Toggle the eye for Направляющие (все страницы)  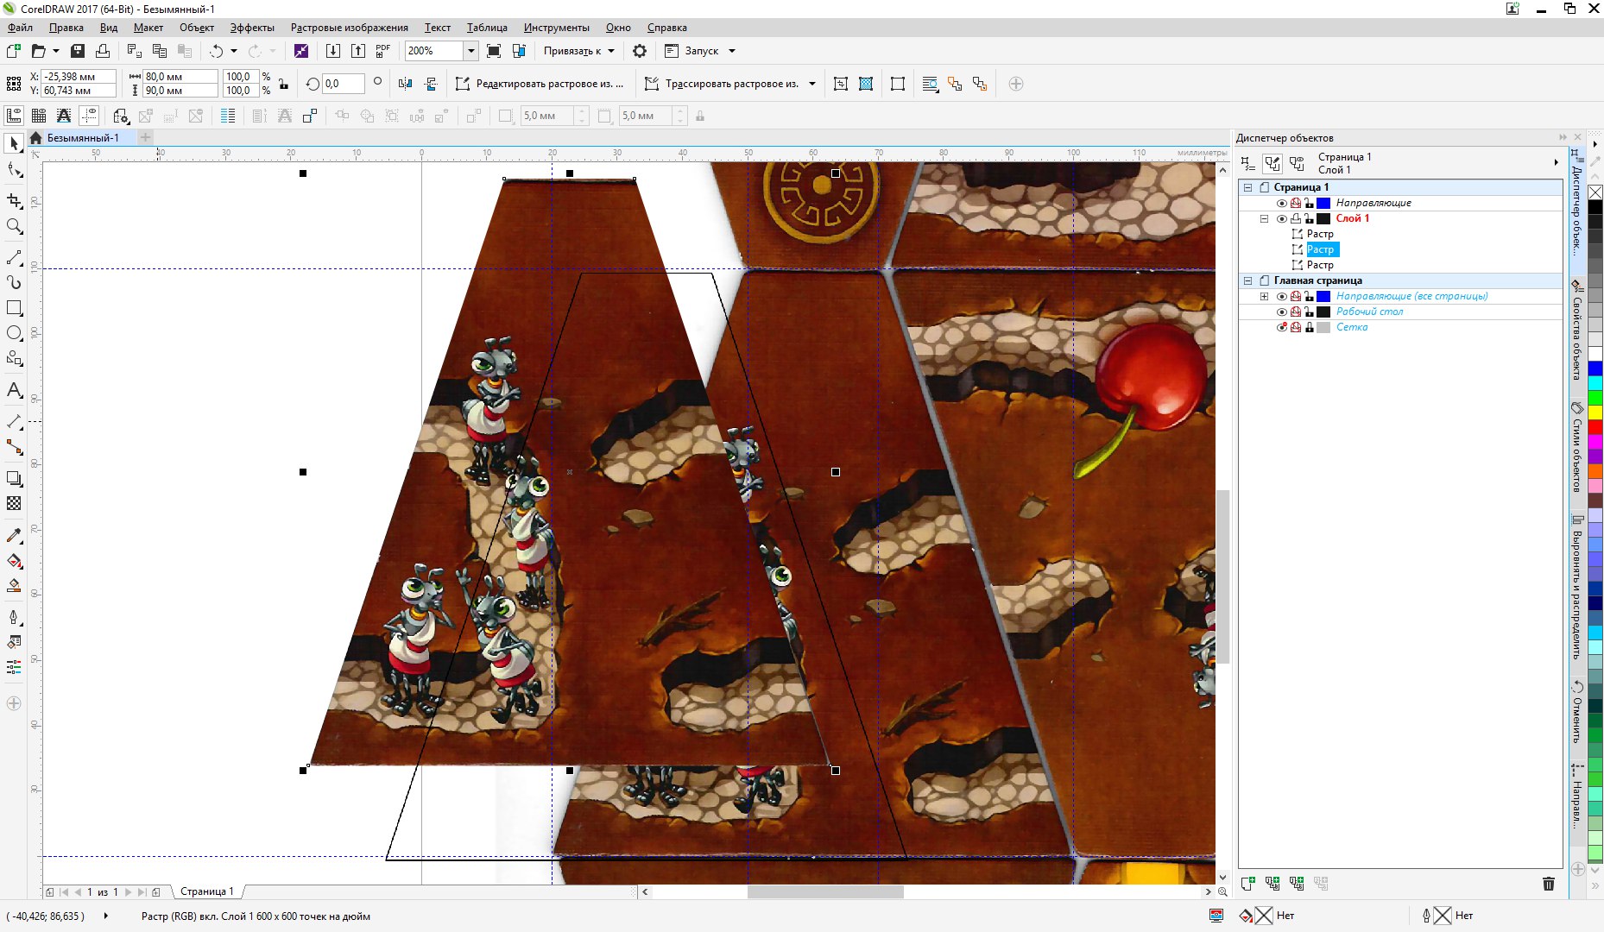(x=1282, y=297)
